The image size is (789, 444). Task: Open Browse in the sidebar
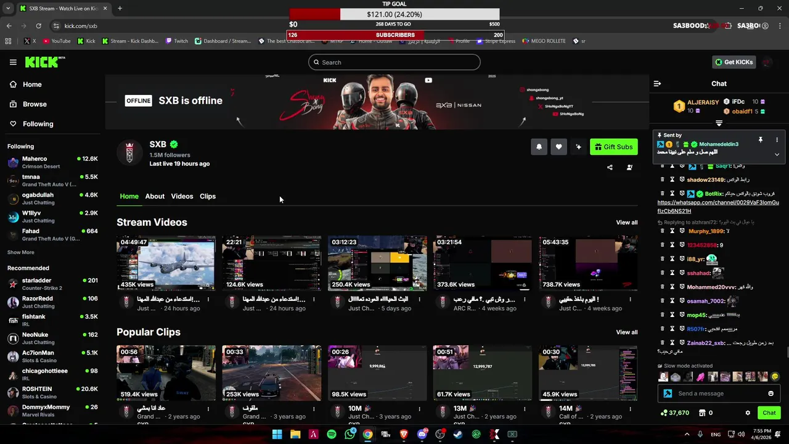(28, 104)
